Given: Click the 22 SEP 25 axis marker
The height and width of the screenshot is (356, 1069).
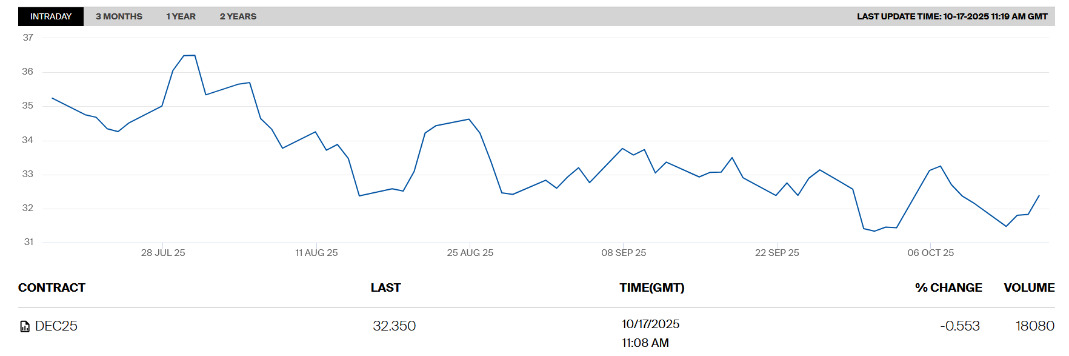Looking at the screenshot, I should point(777,253).
